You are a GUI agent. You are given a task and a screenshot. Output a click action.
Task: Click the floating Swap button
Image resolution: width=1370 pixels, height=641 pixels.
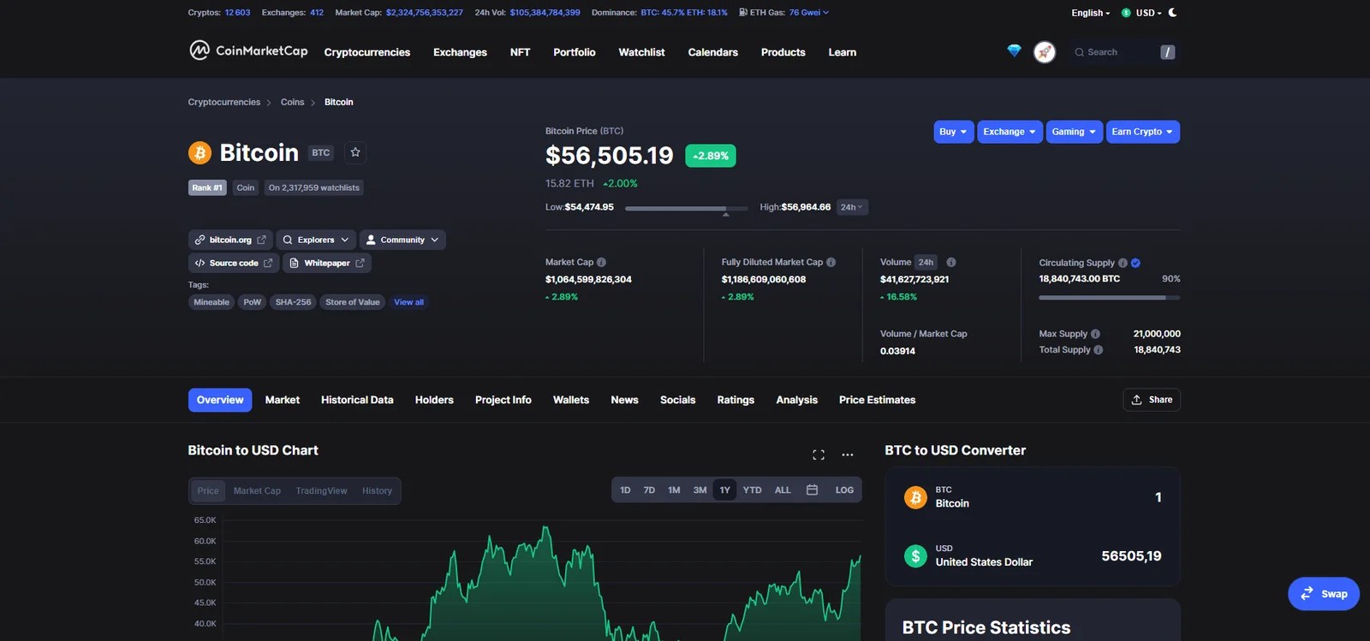[x=1324, y=594]
